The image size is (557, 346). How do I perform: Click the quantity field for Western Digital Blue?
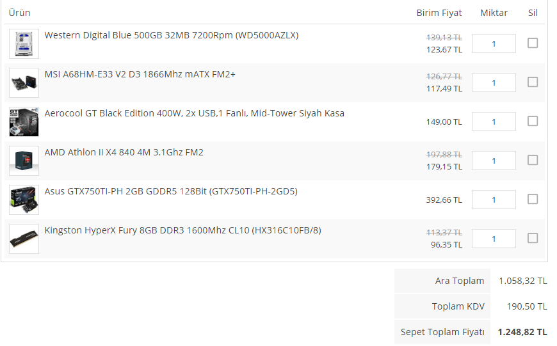tap(494, 43)
